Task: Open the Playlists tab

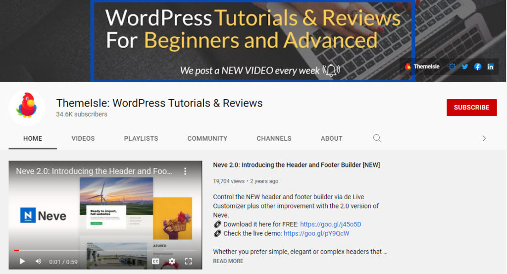Action: click(x=141, y=138)
